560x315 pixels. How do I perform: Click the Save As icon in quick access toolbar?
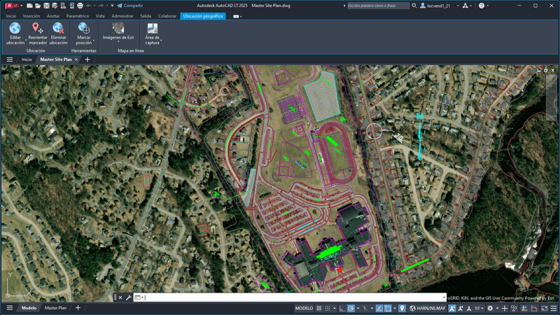tap(55, 6)
